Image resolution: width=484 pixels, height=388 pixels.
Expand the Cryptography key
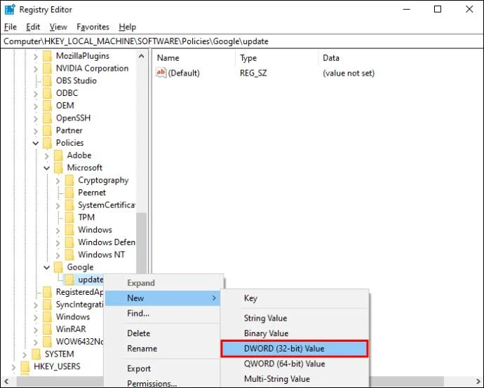click(x=58, y=181)
